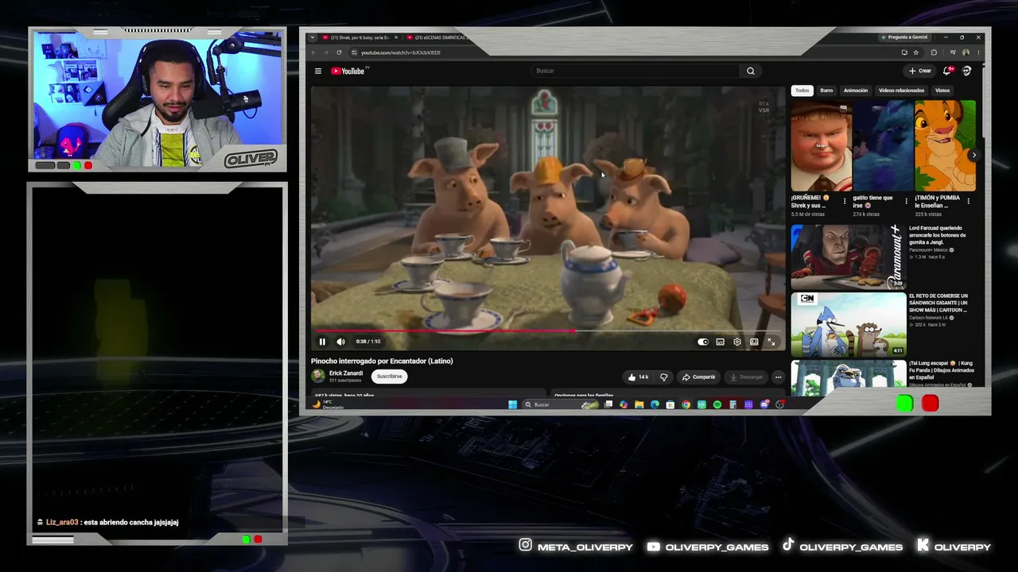Click the Paramount+ México channel name
The image size is (1018, 572).
point(928,250)
